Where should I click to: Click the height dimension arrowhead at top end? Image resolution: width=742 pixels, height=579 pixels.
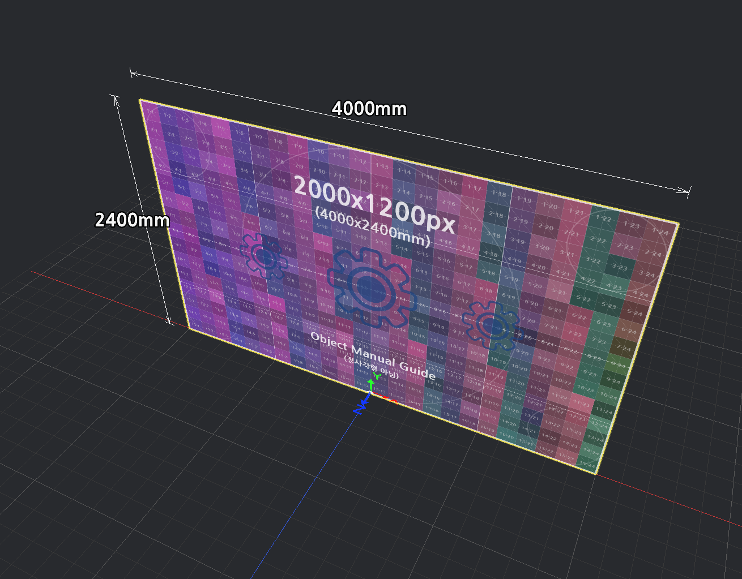tap(116, 101)
